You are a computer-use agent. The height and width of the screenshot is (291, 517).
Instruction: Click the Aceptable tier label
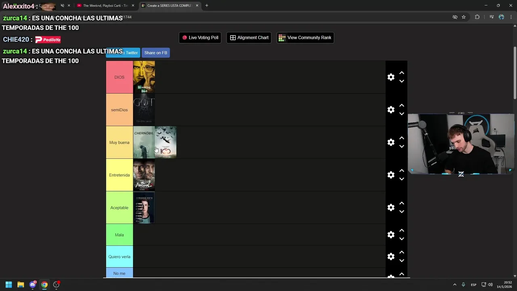click(119, 208)
